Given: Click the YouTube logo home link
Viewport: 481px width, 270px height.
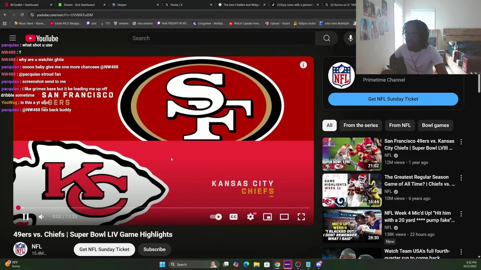Looking at the screenshot, I should [42, 38].
